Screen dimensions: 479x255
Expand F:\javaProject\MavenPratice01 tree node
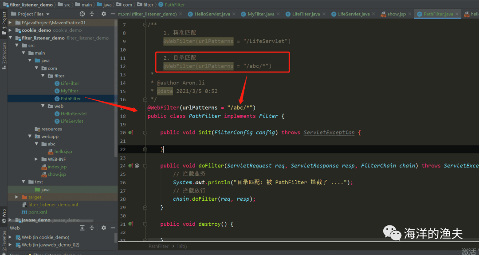[x=10, y=23]
